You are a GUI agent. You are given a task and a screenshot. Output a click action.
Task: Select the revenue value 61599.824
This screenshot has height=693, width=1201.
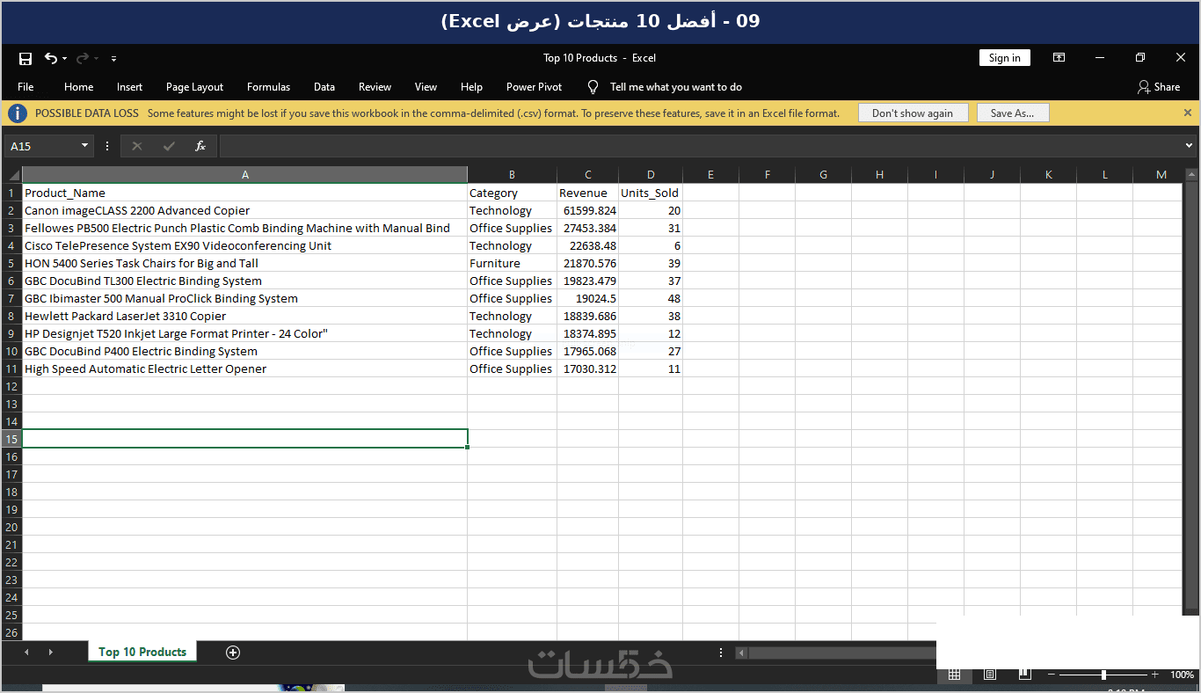(x=588, y=210)
